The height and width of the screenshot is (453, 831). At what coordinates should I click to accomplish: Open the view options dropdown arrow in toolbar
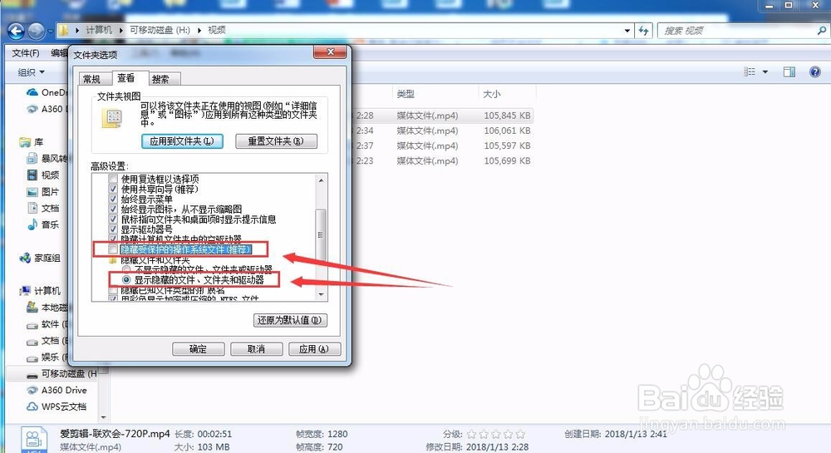coord(765,71)
